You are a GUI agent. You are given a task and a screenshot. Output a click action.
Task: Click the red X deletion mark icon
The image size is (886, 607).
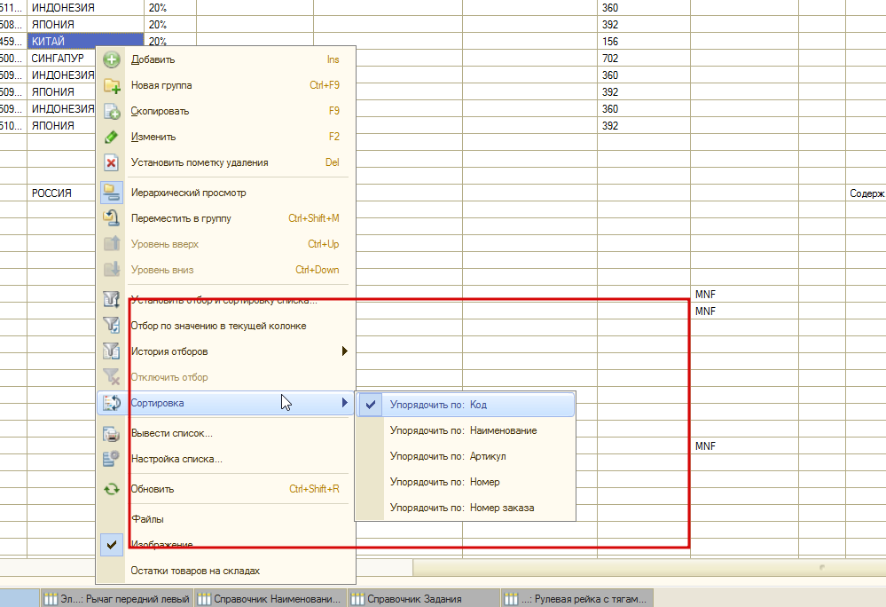click(x=112, y=162)
